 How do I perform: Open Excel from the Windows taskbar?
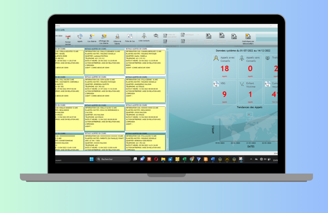tap(184, 159)
